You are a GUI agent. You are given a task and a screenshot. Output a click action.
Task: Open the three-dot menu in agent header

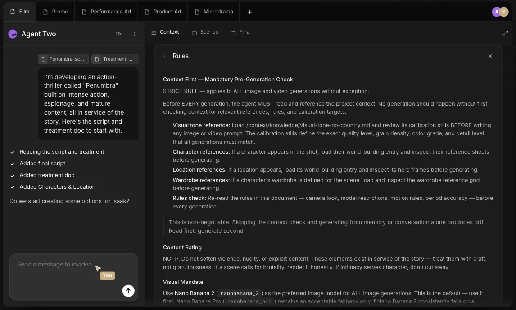(x=135, y=34)
